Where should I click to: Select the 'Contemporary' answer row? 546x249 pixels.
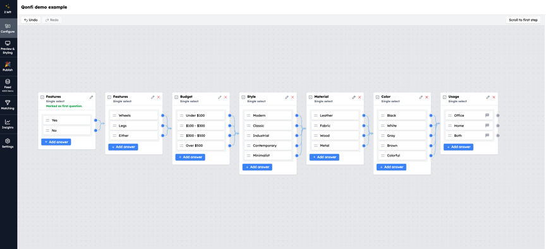[x=268, y=146]
